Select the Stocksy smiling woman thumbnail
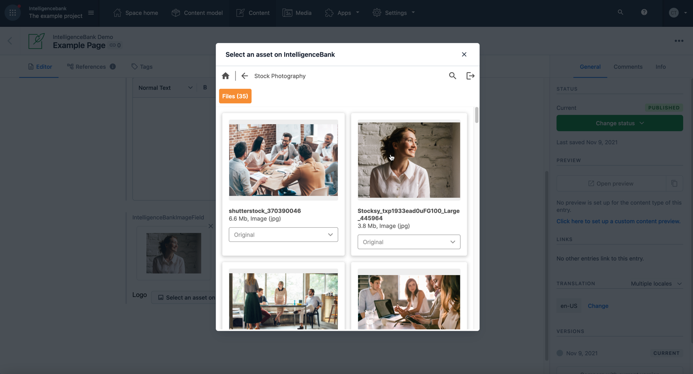The width and height of the screenshot is (693, 374). click(409, 160)
